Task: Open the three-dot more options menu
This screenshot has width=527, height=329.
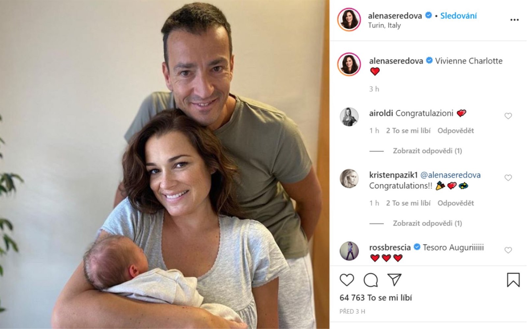Action: click(x=514, y=20)
